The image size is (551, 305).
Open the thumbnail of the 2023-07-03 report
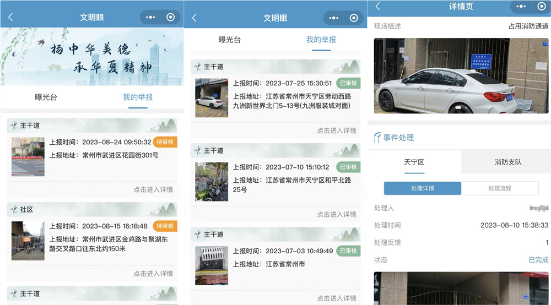click(x=211, y=265)
